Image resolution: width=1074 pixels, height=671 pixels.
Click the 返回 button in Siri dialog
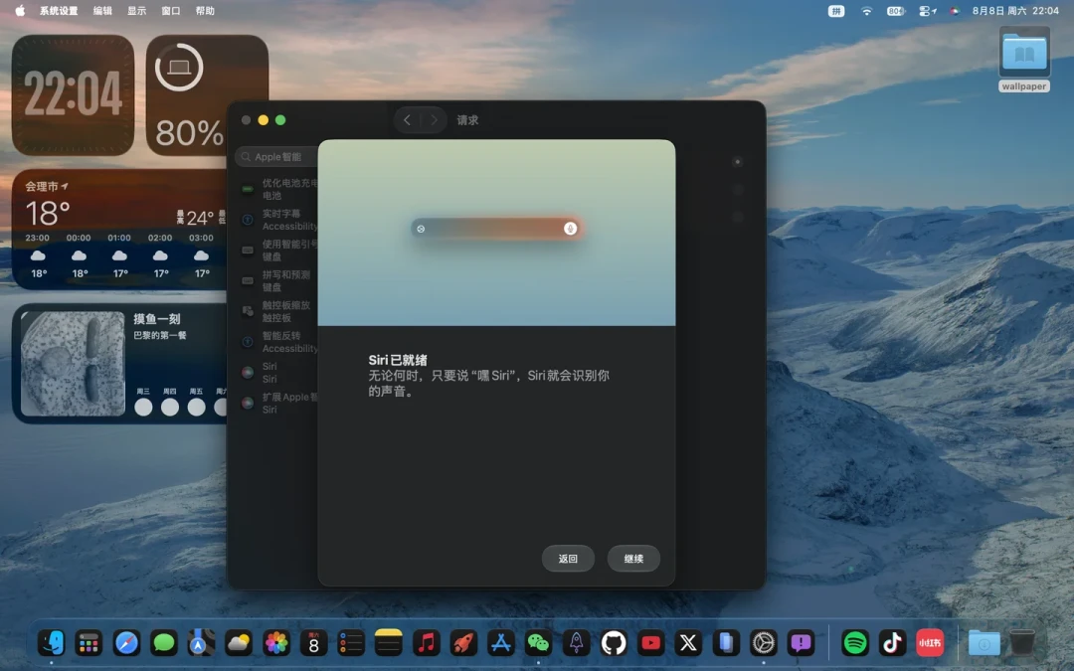point(568,559)
